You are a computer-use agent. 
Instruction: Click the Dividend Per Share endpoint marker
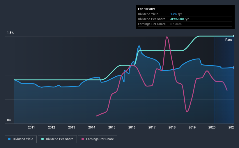tap(234, 36)
